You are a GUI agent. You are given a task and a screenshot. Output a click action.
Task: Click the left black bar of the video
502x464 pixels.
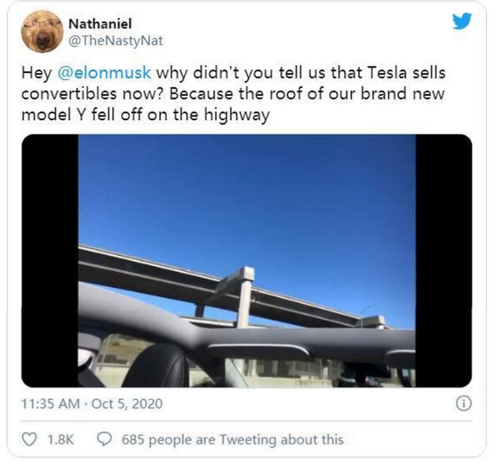(50, 261)
